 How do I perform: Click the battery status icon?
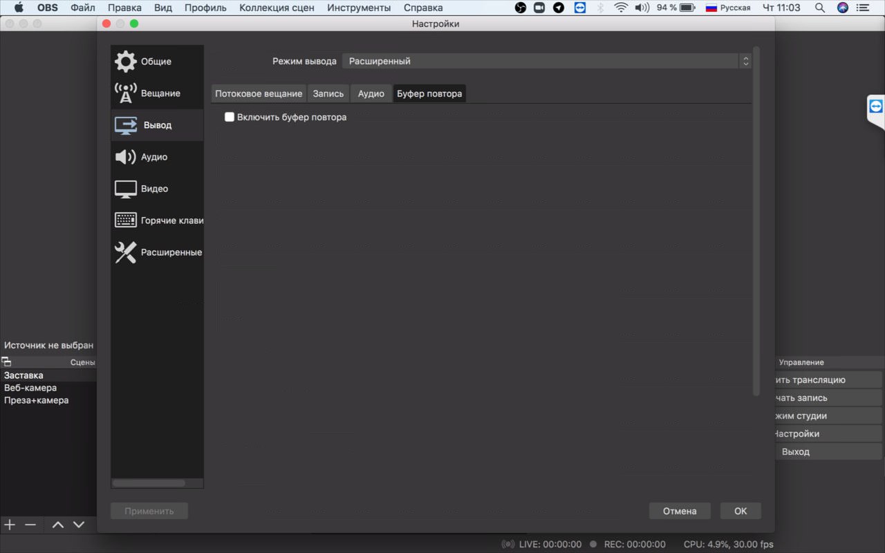(687, 8)
